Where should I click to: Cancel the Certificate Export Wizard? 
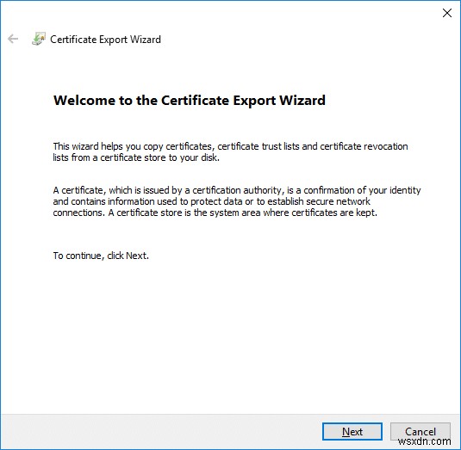point(421,432)
